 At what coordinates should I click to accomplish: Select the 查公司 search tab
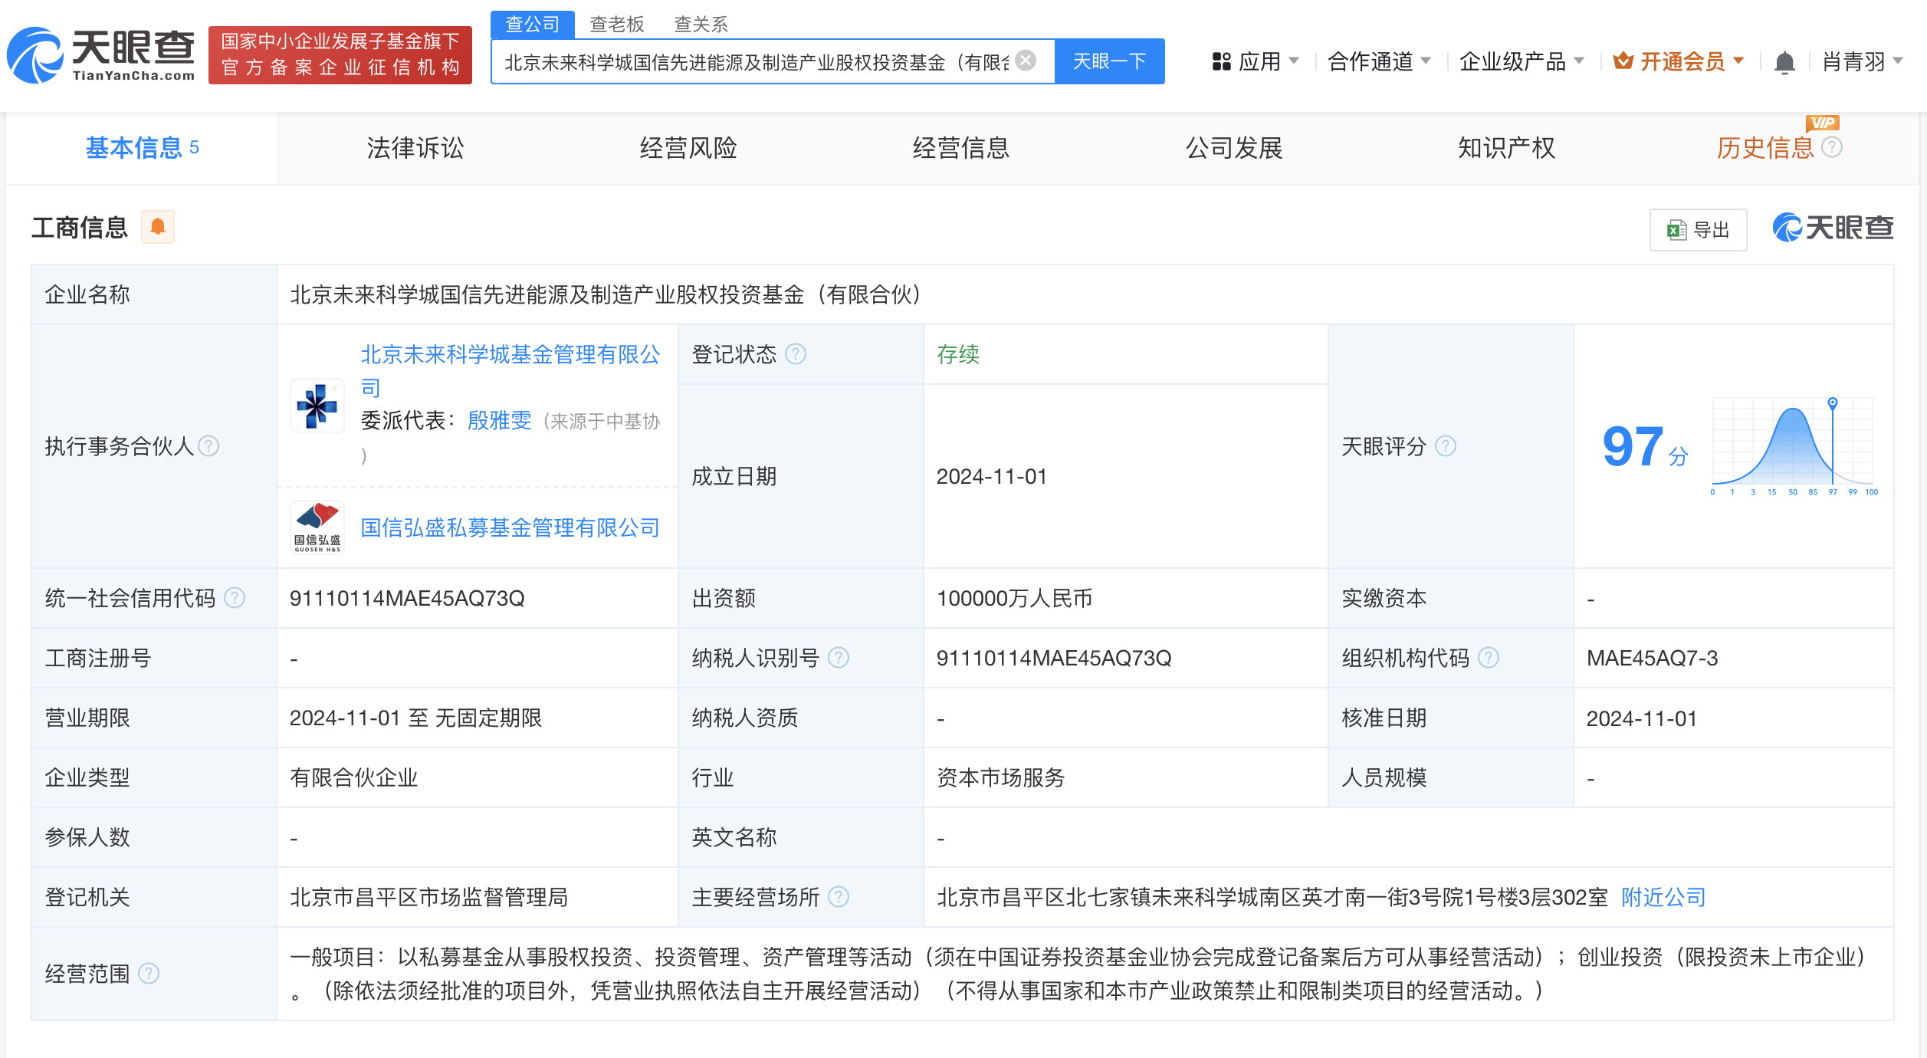(x=532, y=25)
